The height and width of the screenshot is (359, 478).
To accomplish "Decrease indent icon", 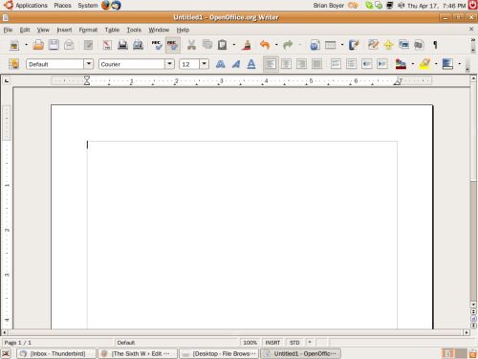I will tap(367, 64).
